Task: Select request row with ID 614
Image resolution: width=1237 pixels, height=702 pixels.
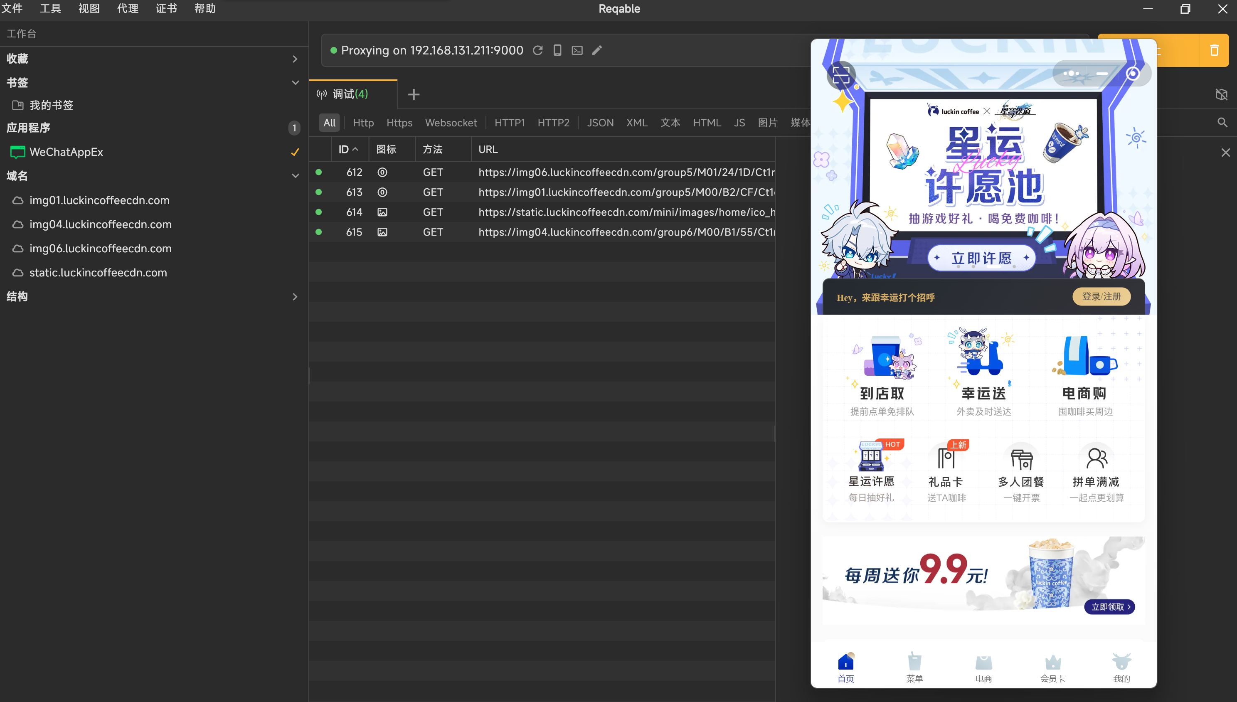Action: (542, 212)
